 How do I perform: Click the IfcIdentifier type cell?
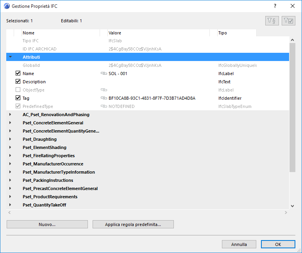230,98
